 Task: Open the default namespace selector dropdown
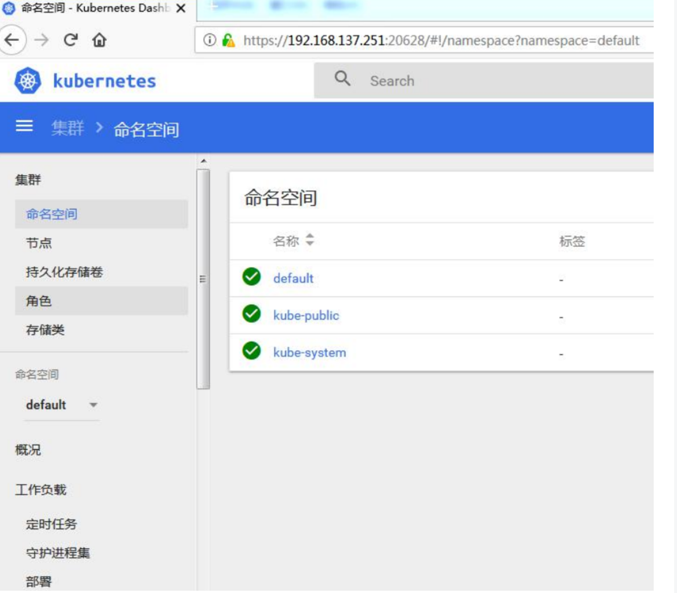point(62,405)
